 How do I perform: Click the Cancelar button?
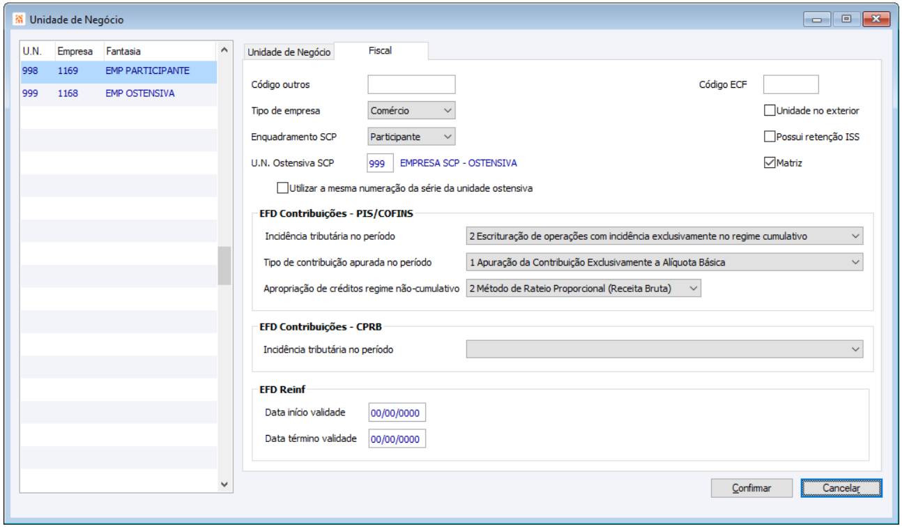[x=841, y=488]
